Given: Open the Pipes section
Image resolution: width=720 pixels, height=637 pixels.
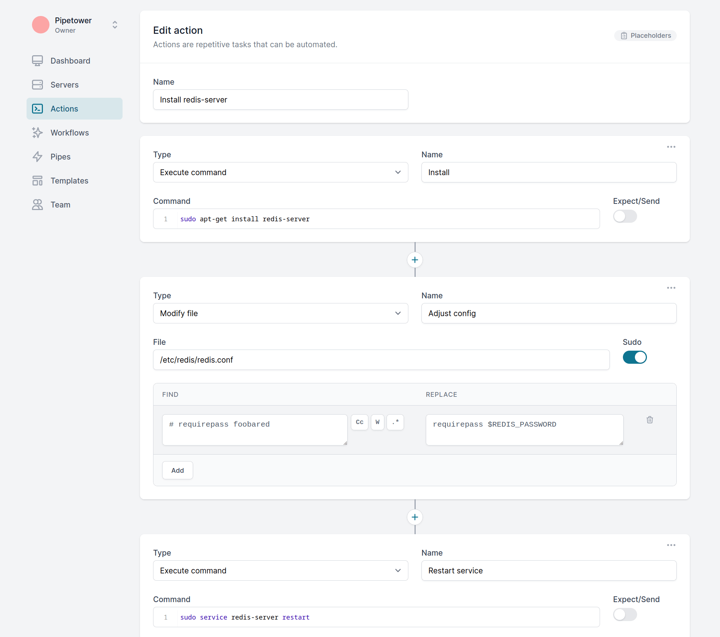Looking at the screenshot, I should click(x=75, y=157).
